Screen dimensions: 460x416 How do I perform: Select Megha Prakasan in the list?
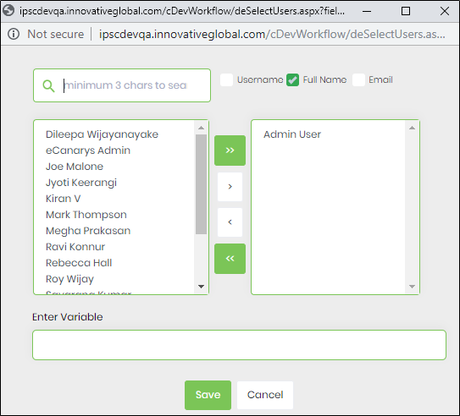(x=88, y=231)
